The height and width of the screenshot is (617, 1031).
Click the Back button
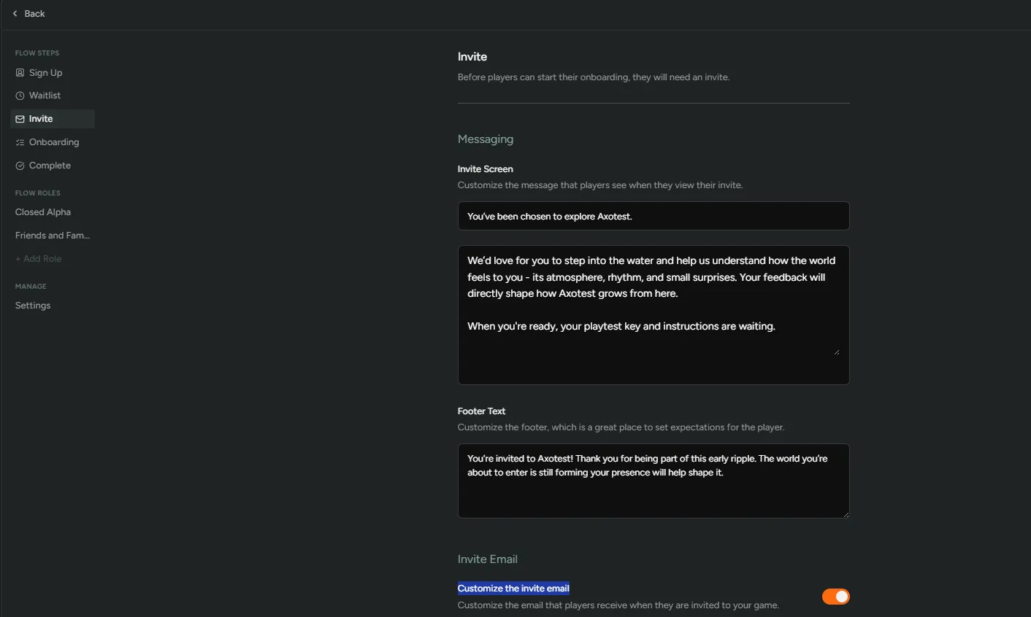[x=29, y=13]
